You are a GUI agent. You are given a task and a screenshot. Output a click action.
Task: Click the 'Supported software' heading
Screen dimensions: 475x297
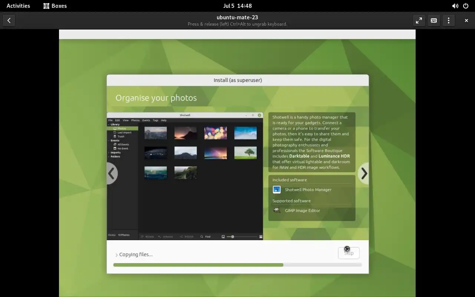[x=291, y=201]
